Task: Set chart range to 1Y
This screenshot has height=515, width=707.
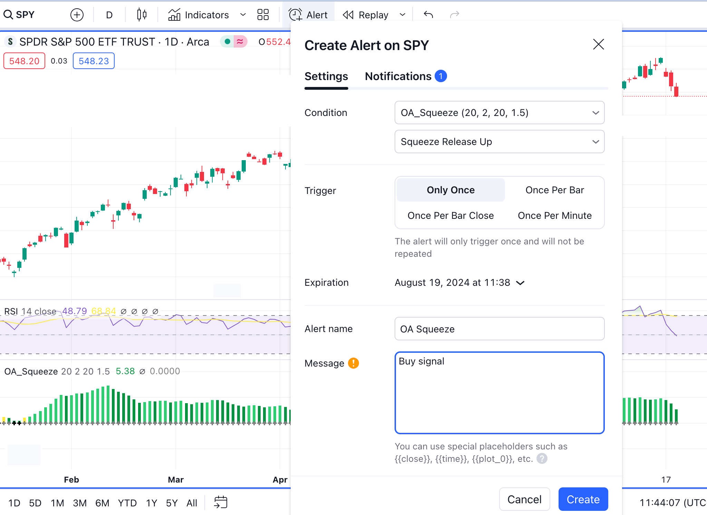Action: (x=152, y=503)
